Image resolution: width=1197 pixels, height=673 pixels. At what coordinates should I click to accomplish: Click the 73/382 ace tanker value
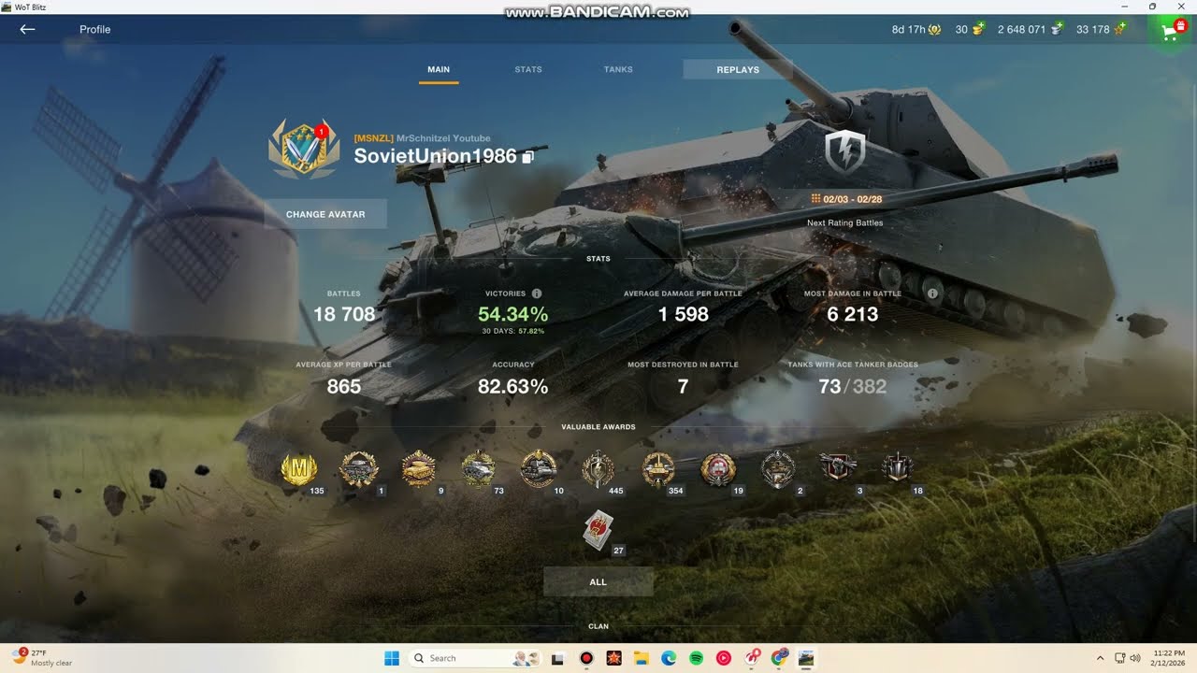pos(853,387)
